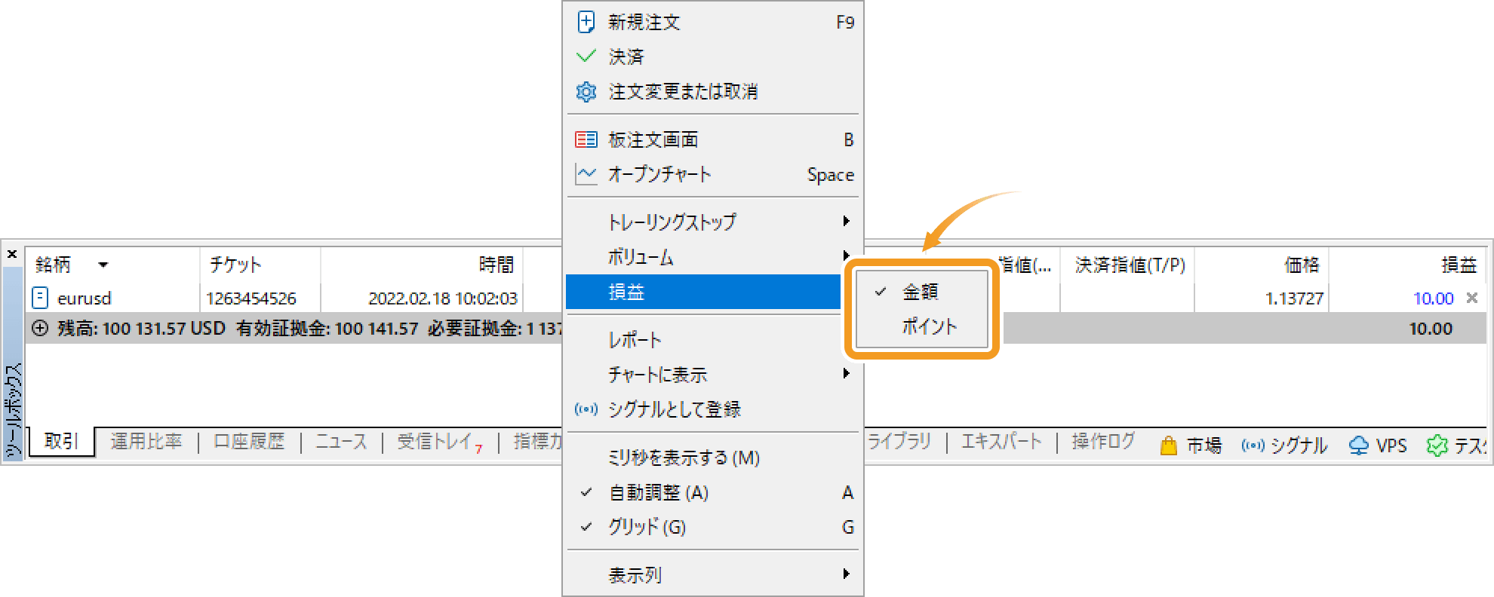The image size is (1494, 597).
Task: Click the plus circle icon beside 残高
Action: point(41,329)
